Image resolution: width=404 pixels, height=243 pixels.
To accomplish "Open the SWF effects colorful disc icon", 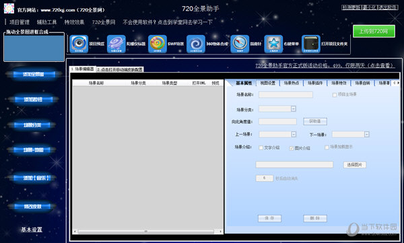I will (x=158, y=44).
